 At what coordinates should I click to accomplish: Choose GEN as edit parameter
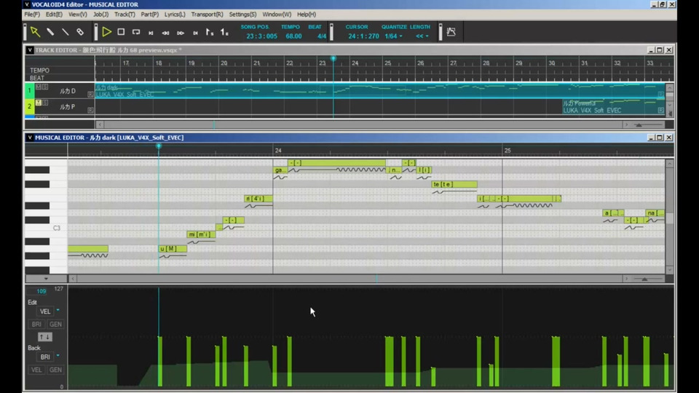55,325
